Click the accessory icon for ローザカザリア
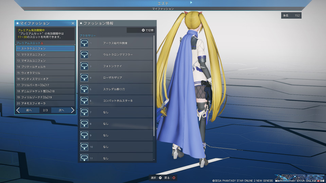The image size is (326, 183). coord(84,78)
